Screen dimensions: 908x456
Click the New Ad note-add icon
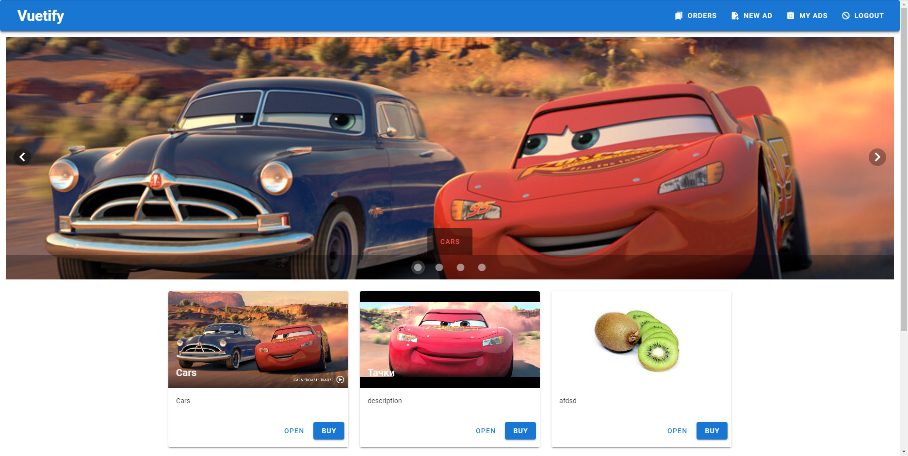[x=735, y=16]
